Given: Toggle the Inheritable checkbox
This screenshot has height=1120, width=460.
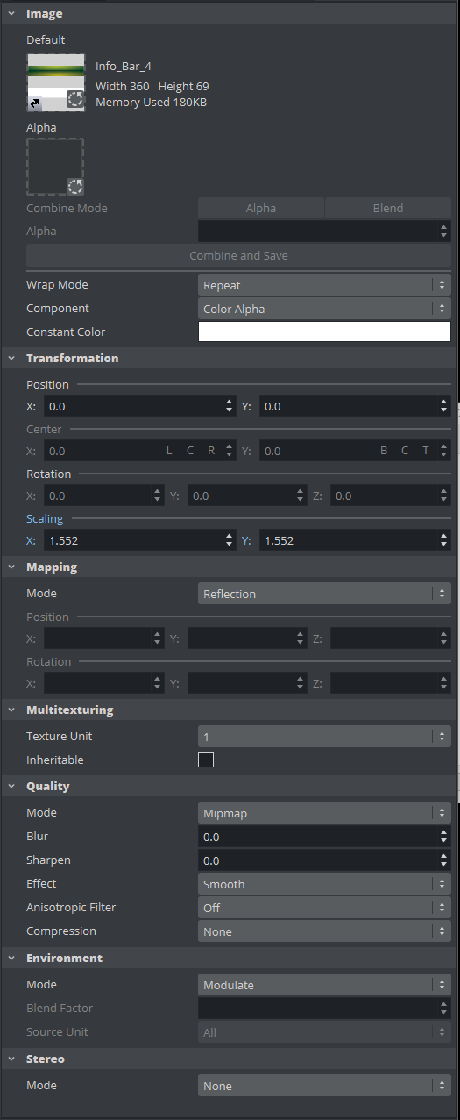Looking at the screenshot, I should click(x=206, y=760).
